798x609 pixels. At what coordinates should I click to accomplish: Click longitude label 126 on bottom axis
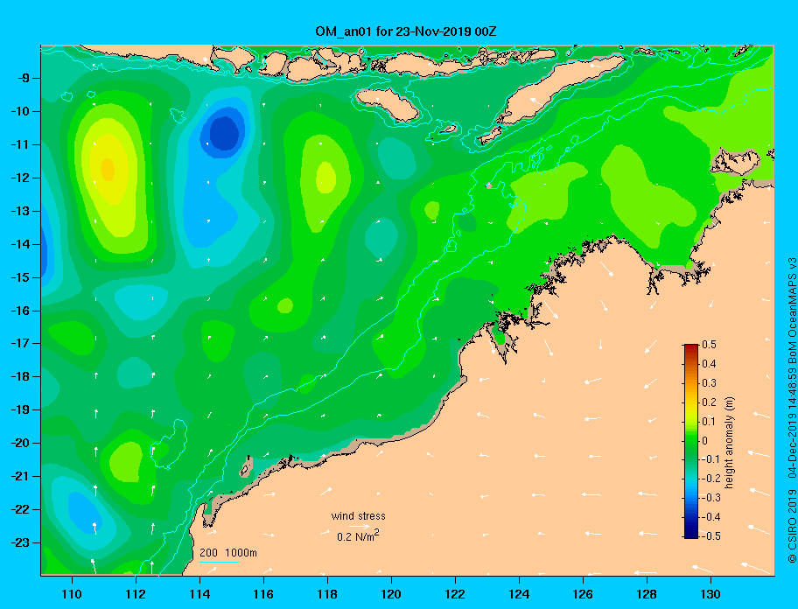[x=583, y=594]
